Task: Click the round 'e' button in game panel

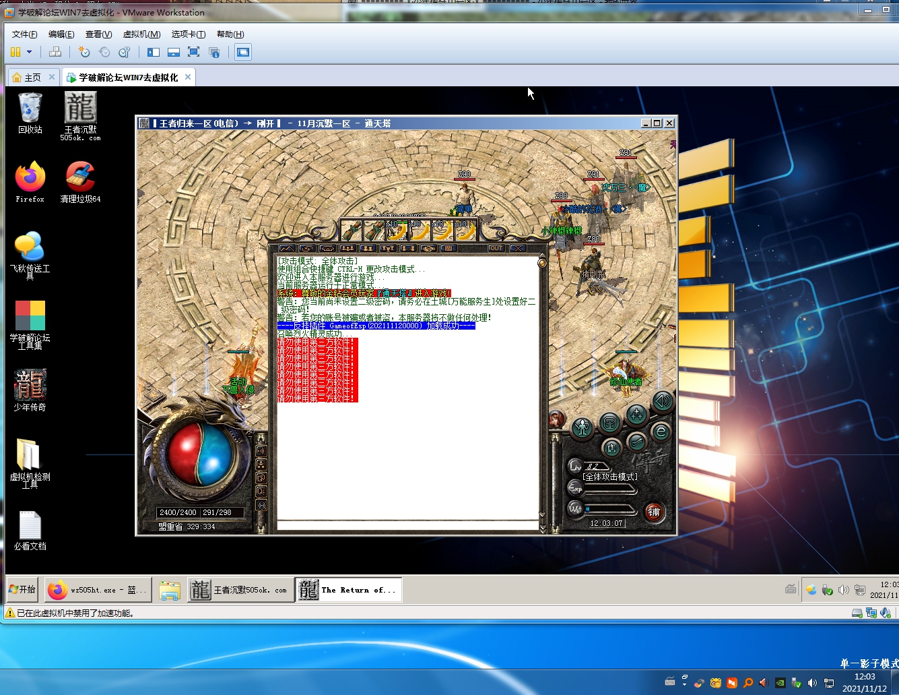Action: pos(661,432)
